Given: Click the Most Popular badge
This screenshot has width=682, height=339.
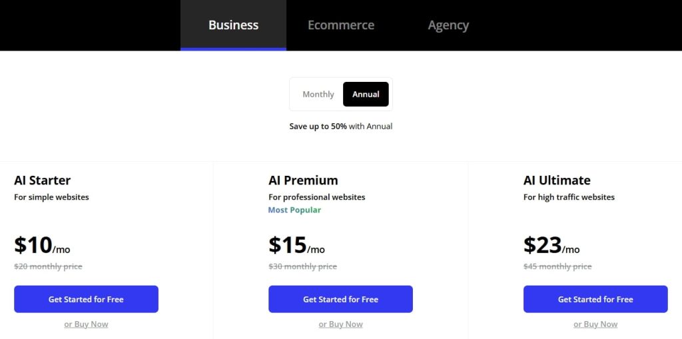Looking at the screenshot, I should coord(294,210).
